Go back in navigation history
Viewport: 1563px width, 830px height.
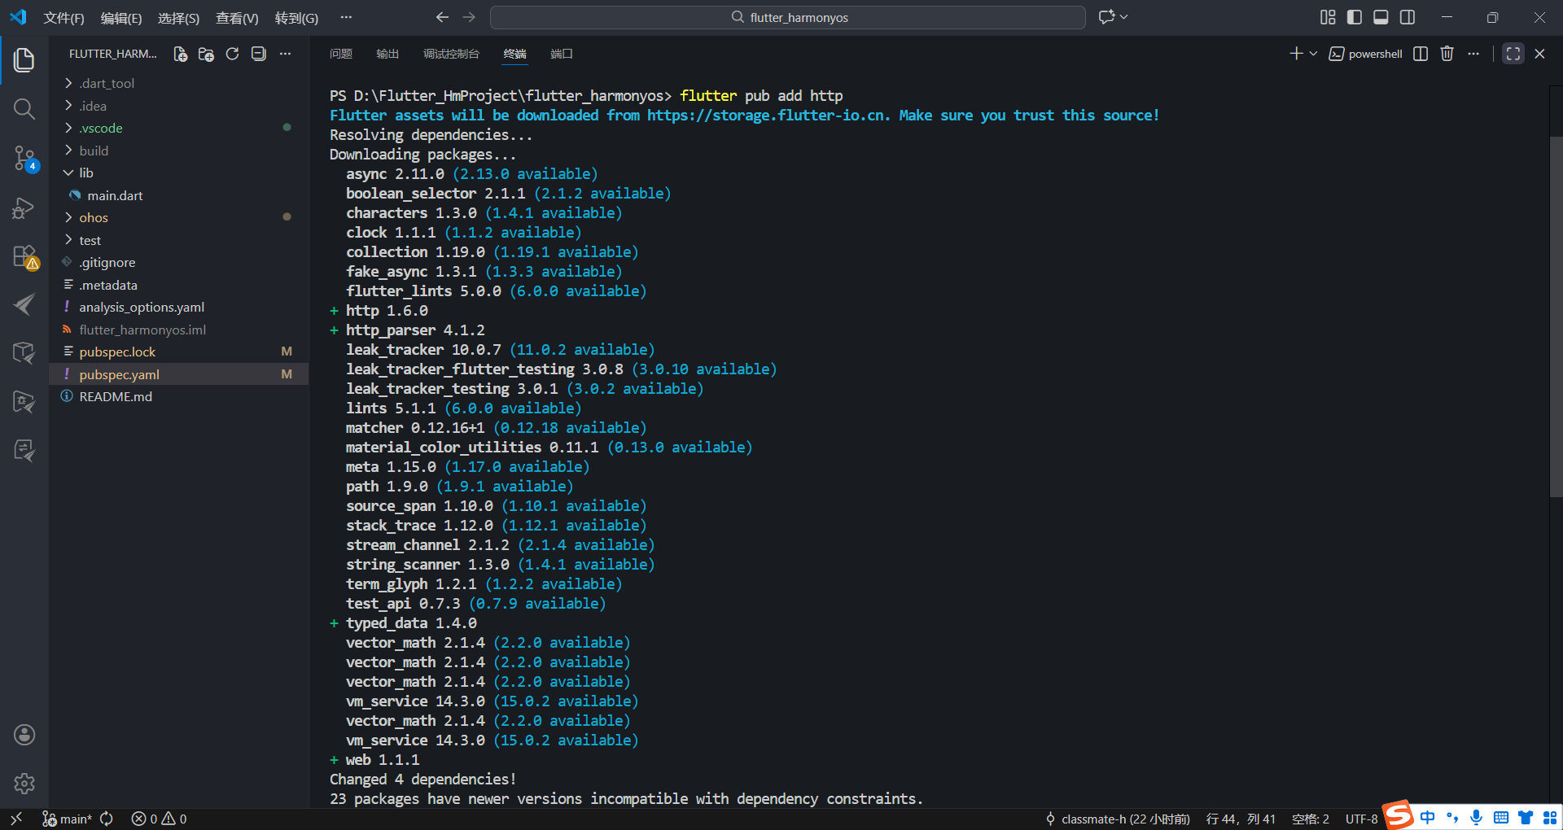442,17
